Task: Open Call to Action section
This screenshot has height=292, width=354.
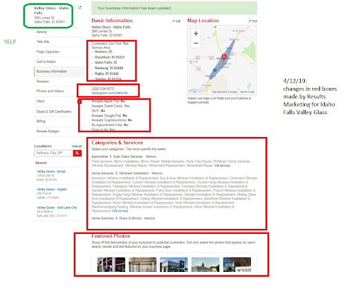Action: coord(46,62)
